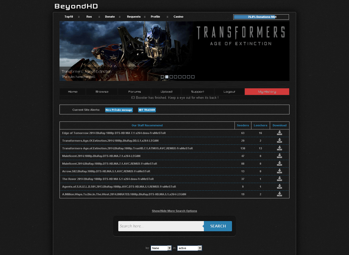Viewport: 349px width, 255px height.
Task: Switch to the Forums tab
Action: point(135,92)
